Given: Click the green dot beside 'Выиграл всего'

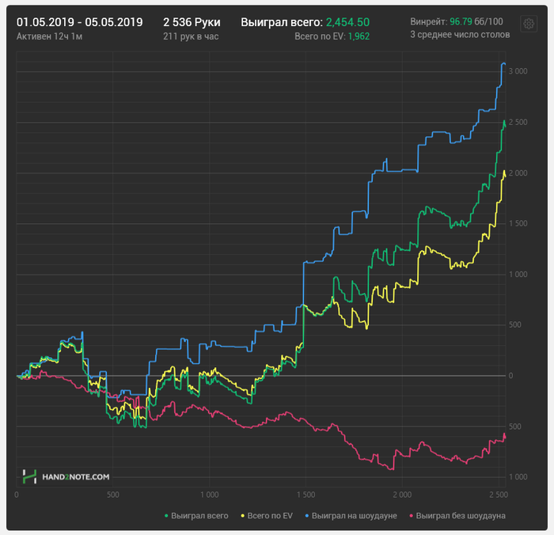Looking at the screenshot, I should pos(166,516).
